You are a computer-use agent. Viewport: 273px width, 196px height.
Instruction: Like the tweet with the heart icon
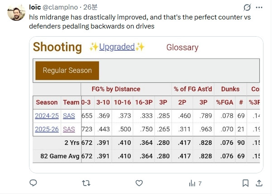[x=139, y=183]
